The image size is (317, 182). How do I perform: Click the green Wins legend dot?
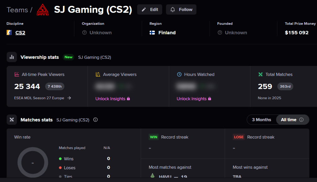pyautogui.click(x=60, y=159)
